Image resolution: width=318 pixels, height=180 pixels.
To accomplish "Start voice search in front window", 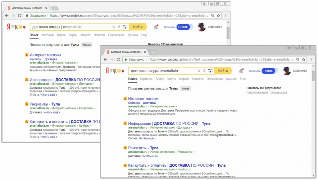I will coord(204,71).
